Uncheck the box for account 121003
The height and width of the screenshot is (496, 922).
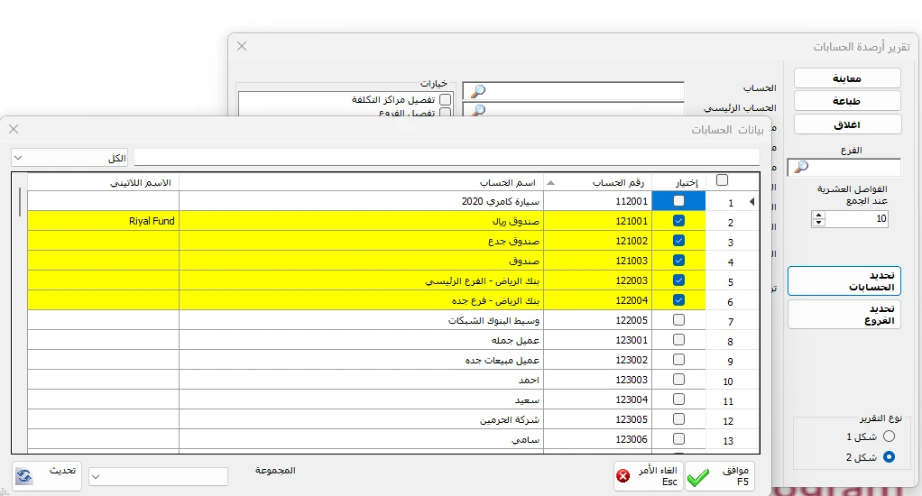pos(678,261)
